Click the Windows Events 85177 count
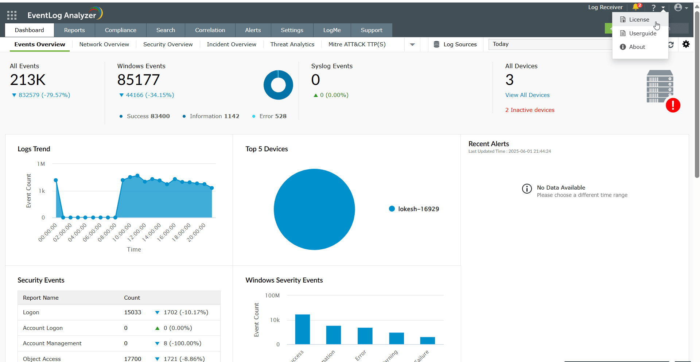The image size is (700, 362). [x=139, y=80]
